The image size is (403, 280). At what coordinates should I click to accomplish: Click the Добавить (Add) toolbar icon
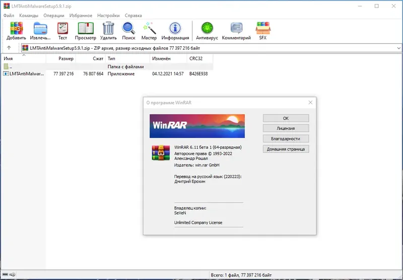17,28
